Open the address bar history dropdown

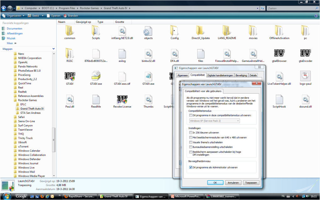tap(257, 8)
